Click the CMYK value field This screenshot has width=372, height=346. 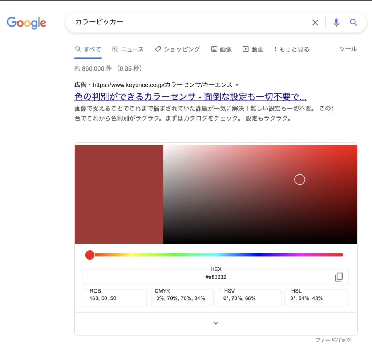click(x=182, y=298)
